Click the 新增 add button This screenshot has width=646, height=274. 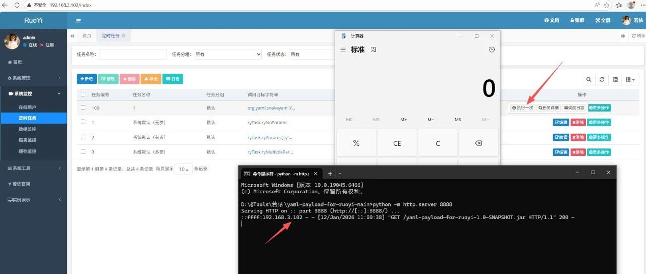pos(86,79)
